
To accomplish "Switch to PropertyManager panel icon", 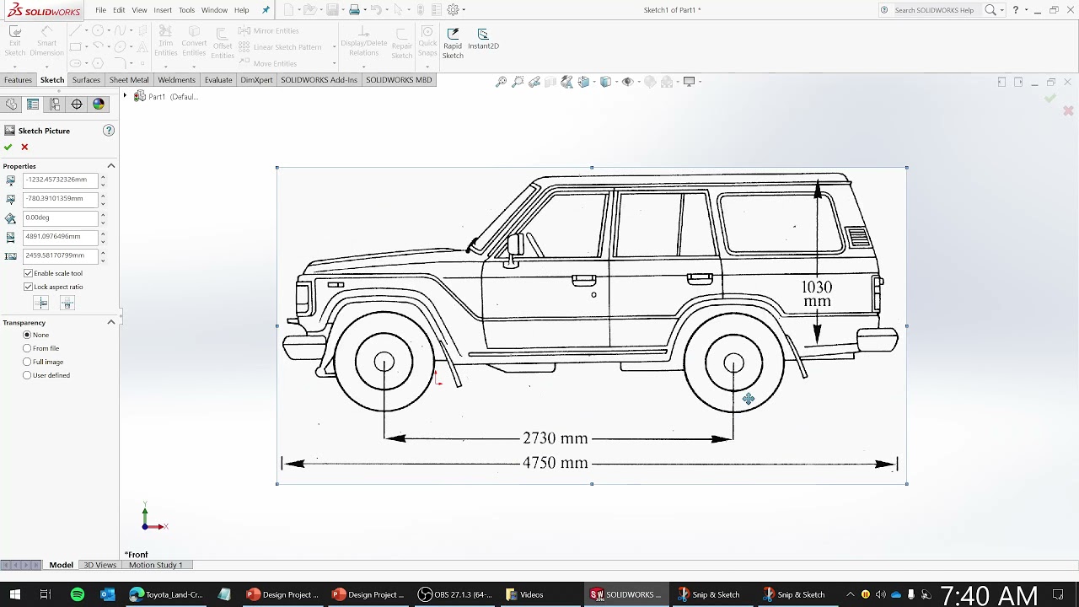I will click(33, 105).
